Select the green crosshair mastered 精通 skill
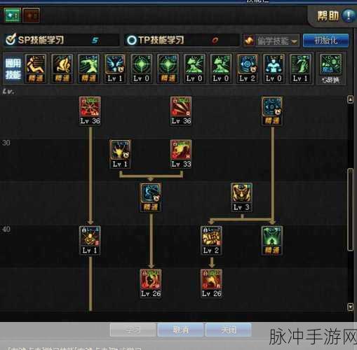 [168, 69]
